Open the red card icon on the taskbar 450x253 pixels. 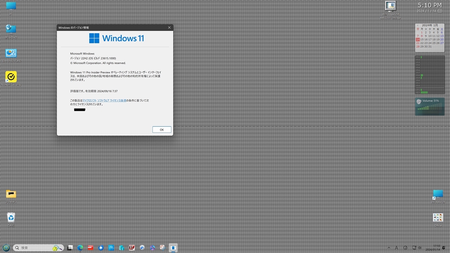pos(91,248)
